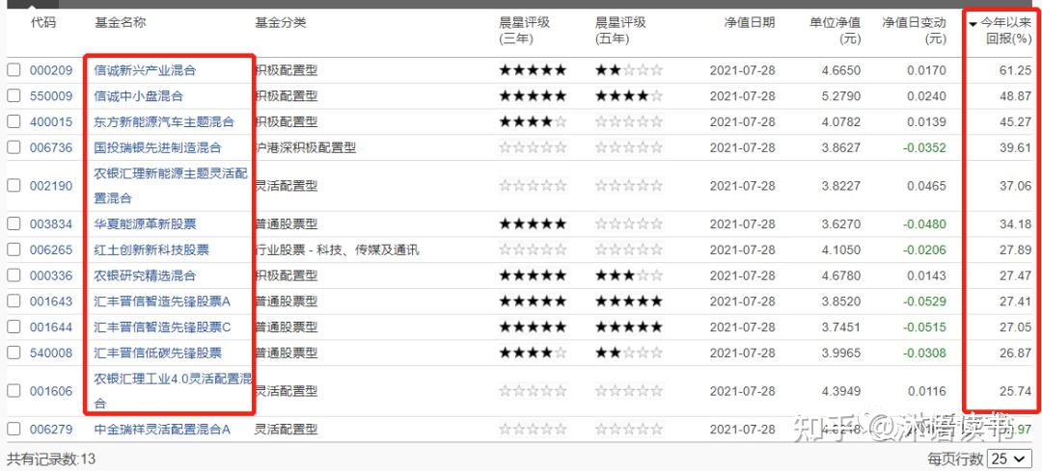The width and height of the screenshot is (1042, 471).
Task: Click net value 4.6650
Action: pyautogui.click(x=840, y=70)
